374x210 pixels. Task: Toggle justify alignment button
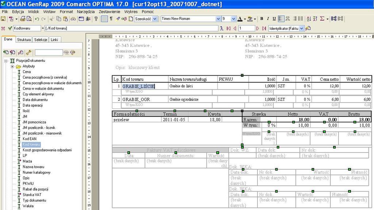[301, 19]
